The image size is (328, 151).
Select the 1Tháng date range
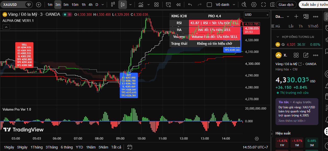click(37, 147)
